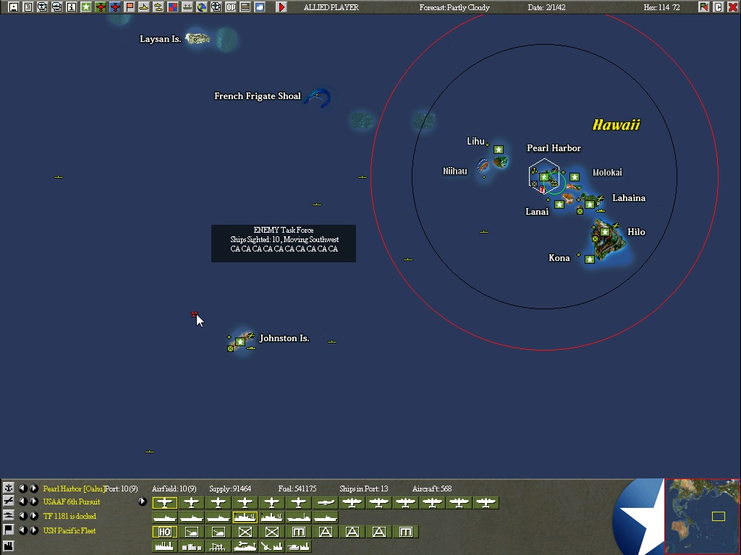Click the red enemy task force marker
Viewport: 741px width, 555px height.
[x=194, y=314]
